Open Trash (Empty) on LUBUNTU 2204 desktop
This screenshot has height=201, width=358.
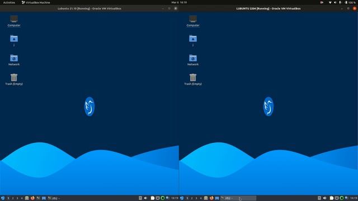193,79
